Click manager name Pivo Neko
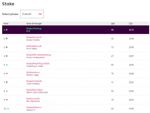 click(x=31, y=49)
